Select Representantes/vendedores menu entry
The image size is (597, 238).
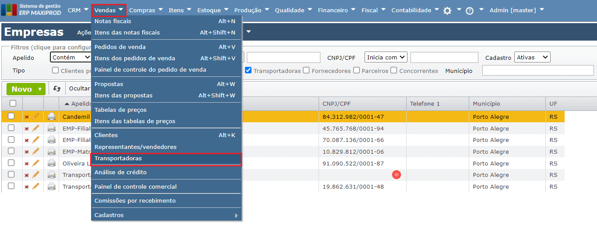166,147
